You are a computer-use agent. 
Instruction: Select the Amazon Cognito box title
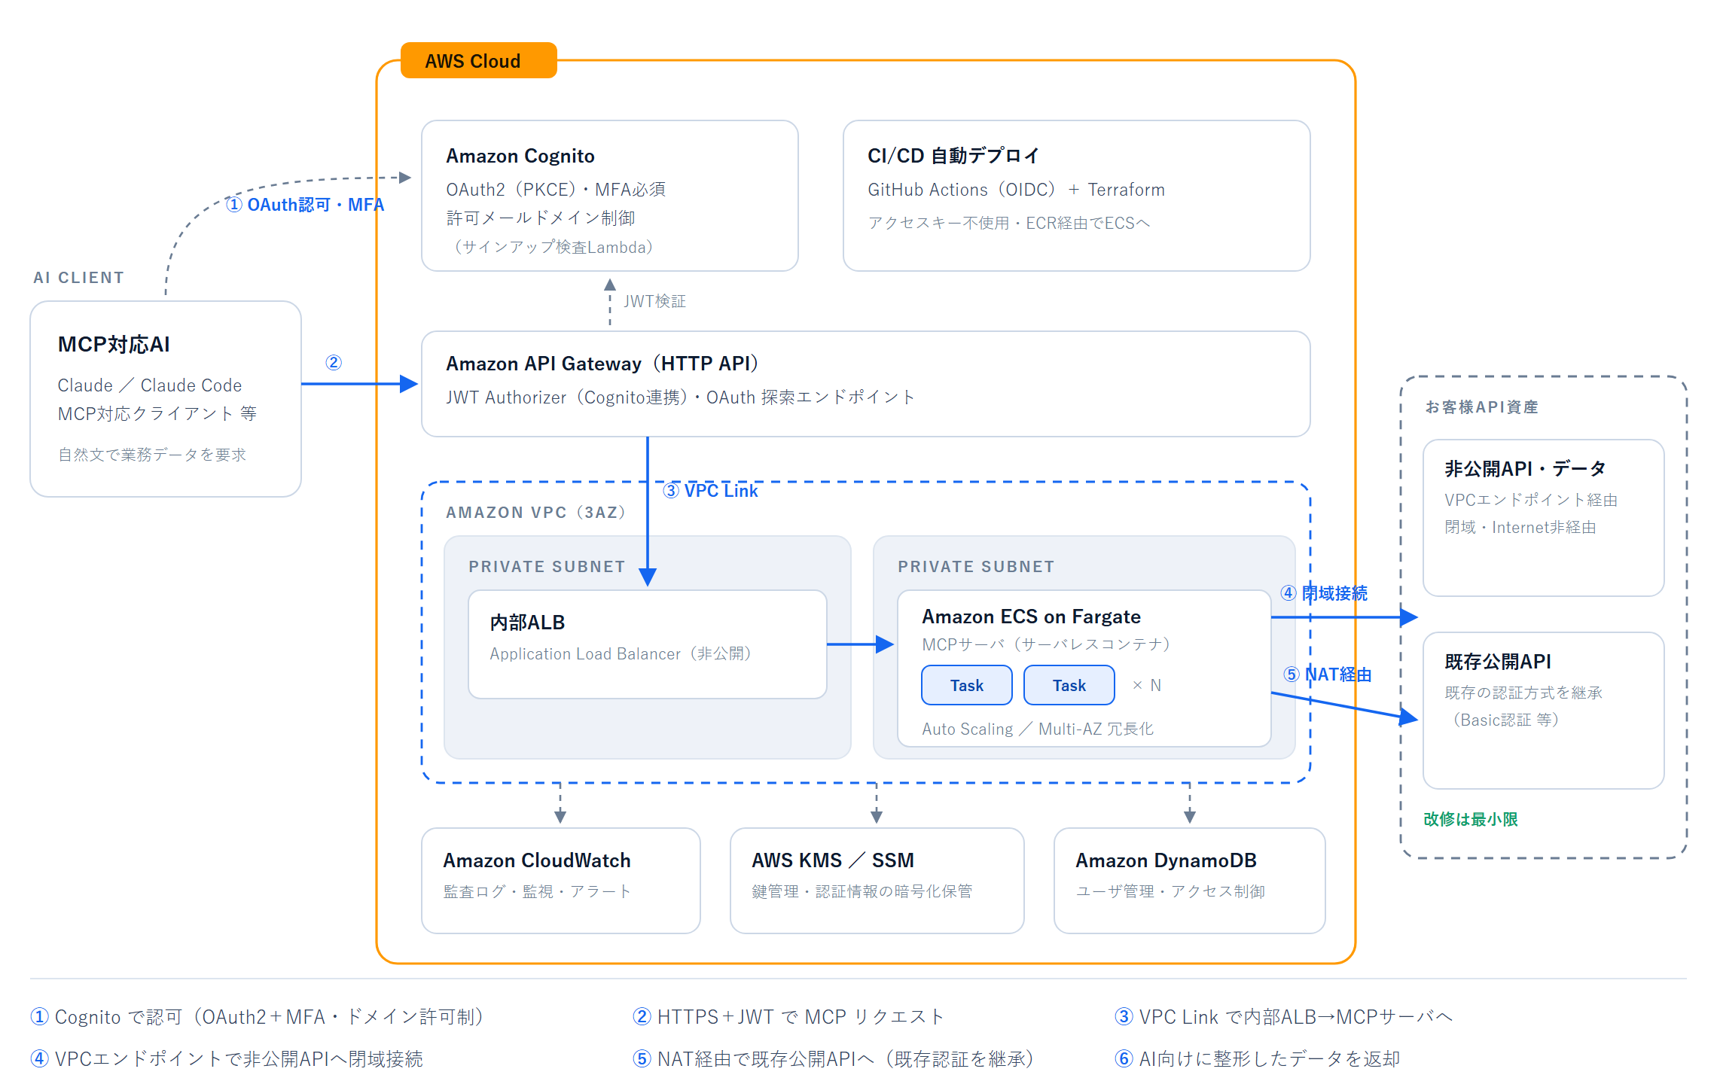pyautogui.click(x=520, y=156)
